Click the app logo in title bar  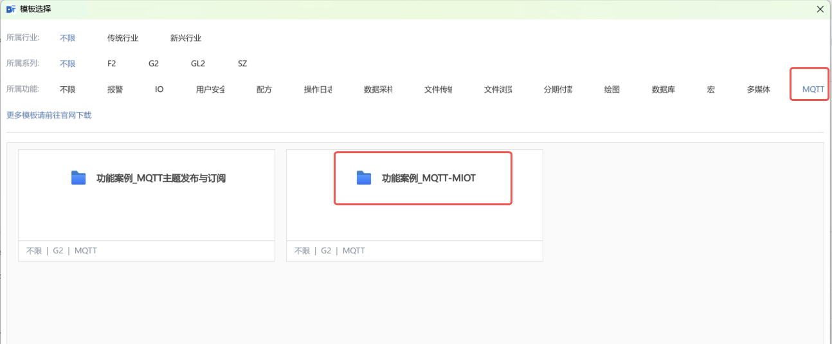[x=10, y=9]
